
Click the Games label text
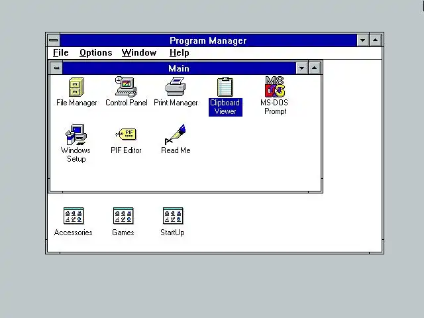[123, 233]
